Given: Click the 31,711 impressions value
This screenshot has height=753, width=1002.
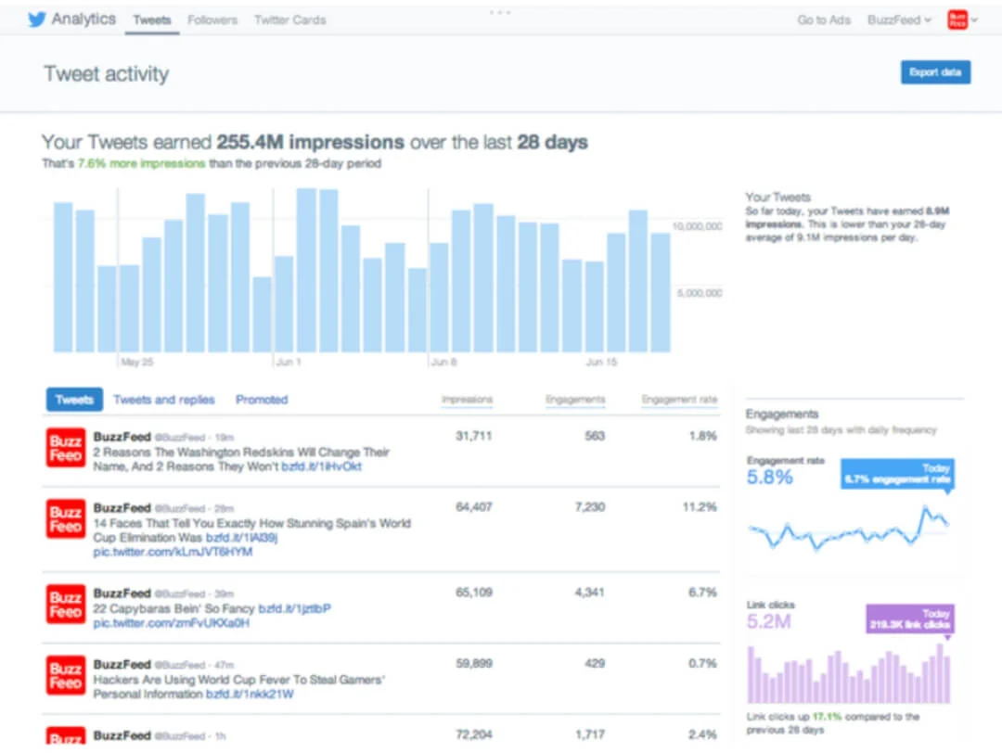Looking at the screenshot, I should (473, 436).
